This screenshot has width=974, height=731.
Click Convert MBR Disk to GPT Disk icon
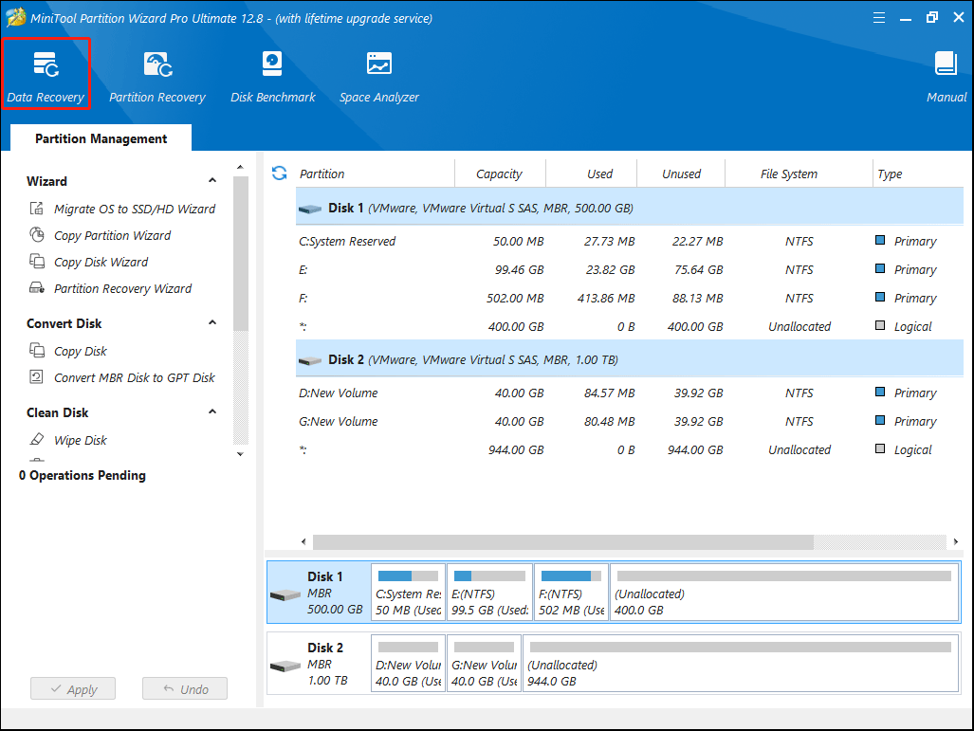tap(37, 377)
